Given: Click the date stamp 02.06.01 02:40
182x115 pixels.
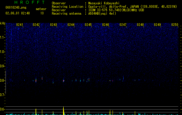Looking at the screenshot, I should 18,13.
